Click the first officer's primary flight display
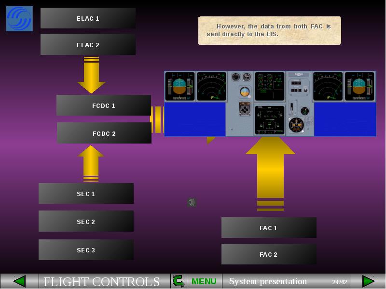 359,87
